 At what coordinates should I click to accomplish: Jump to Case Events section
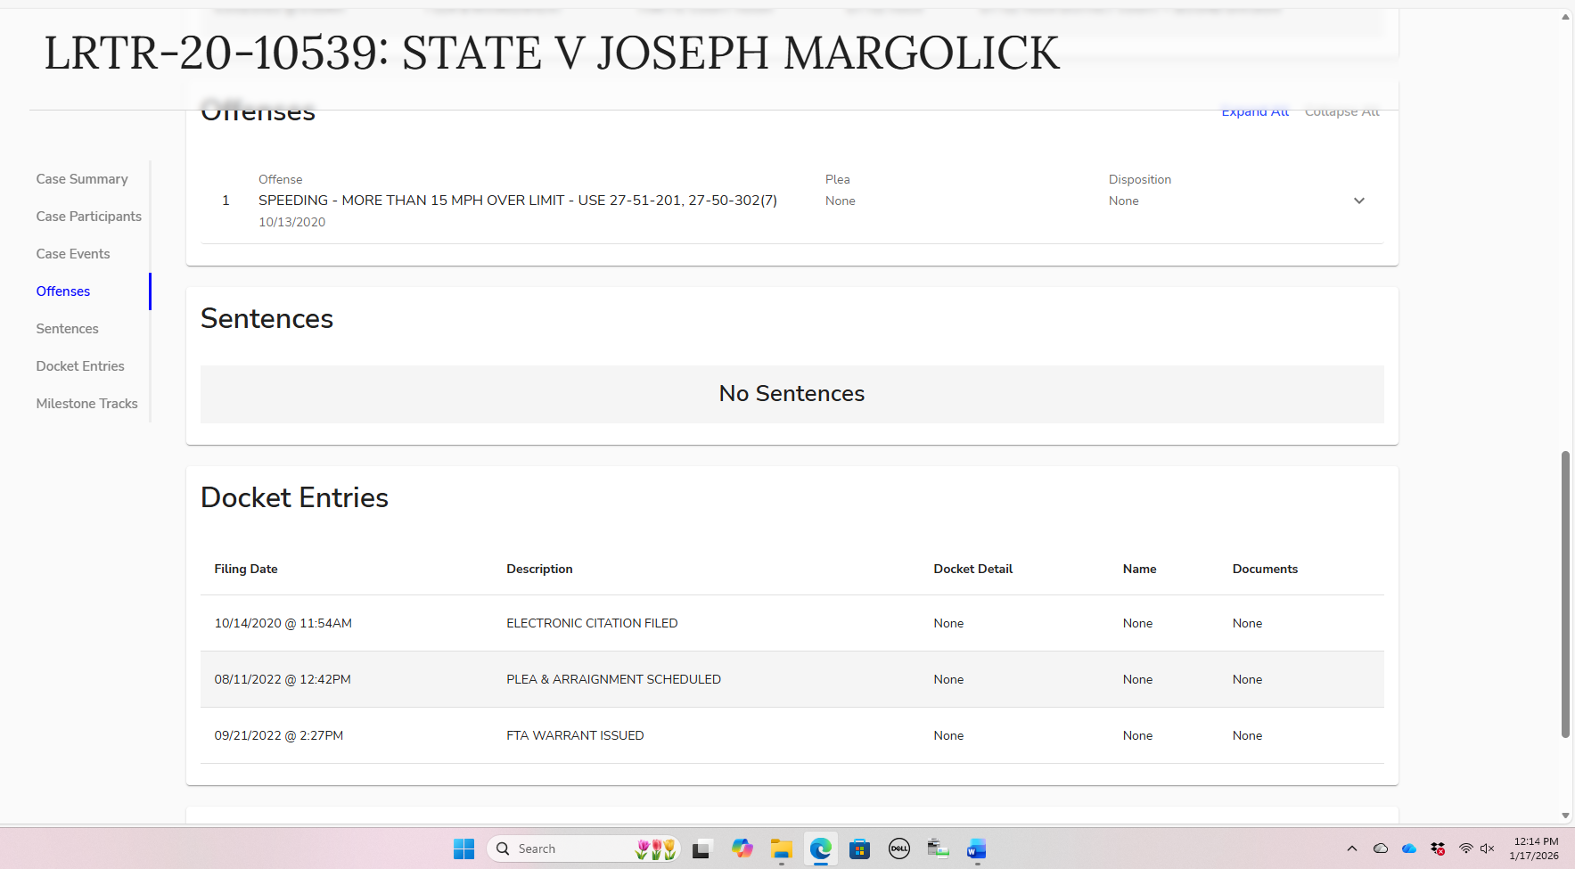pos(73,254)
